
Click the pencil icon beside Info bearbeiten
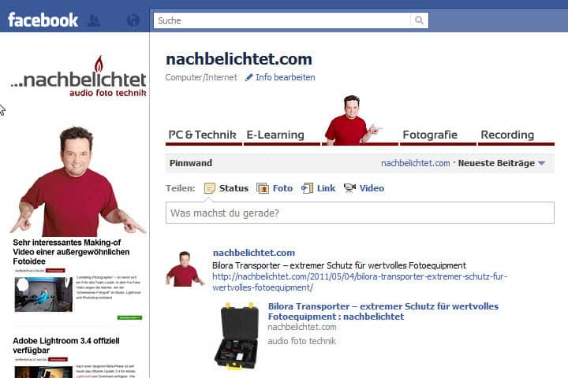coord(248,77)
